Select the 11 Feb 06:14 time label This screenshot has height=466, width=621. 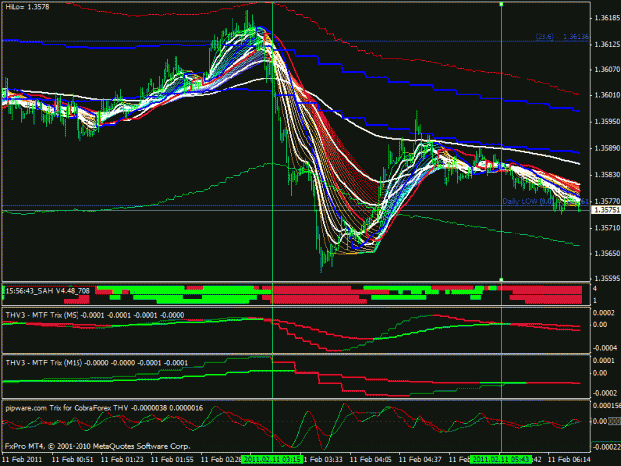(569, 460)
